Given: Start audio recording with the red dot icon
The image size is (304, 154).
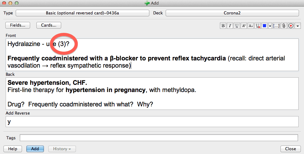Looking at the screenshot, I should tap(291, 26).
